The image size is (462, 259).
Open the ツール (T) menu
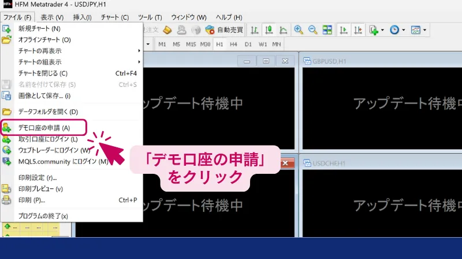tap(150, 17)
